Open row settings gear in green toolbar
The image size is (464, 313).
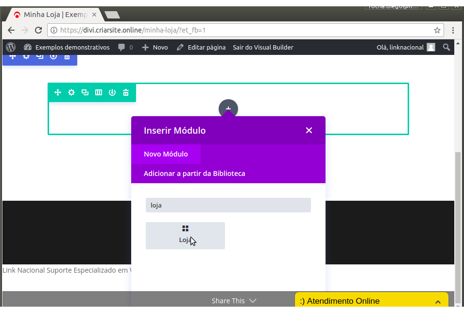pyautogui.click(x=71, y=92)
